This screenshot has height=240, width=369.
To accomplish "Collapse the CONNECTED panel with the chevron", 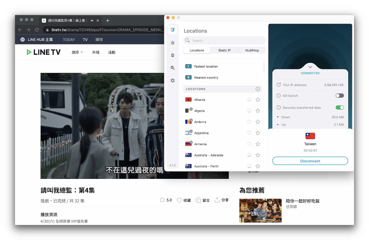I will [310, 67].
